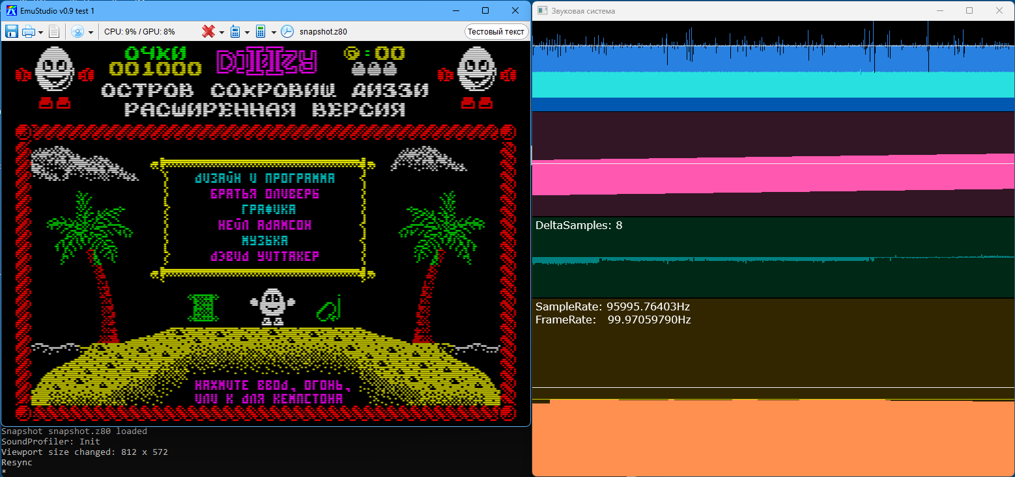Click the blue handheld device icon
This screenshot has height=477, width=1015.
pos(235,31)
